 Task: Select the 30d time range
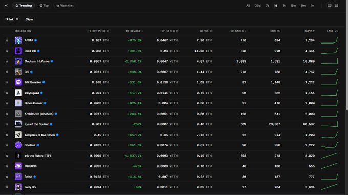[257, 6]
